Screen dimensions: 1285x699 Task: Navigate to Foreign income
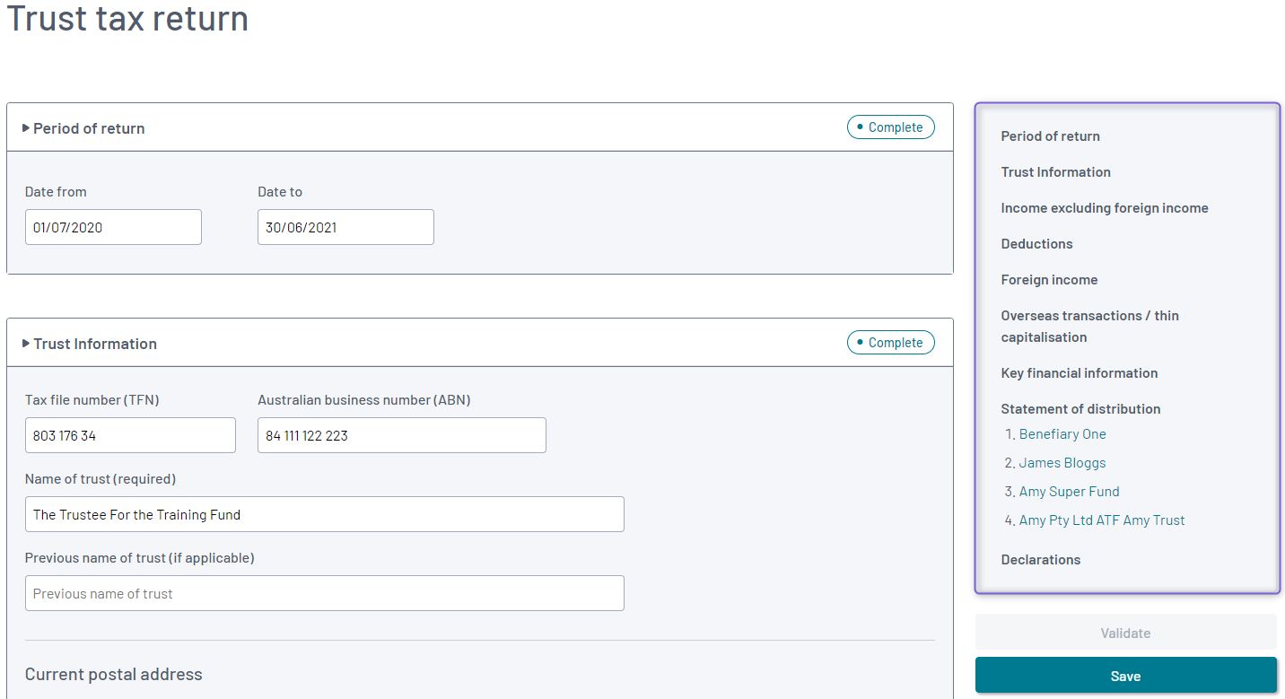click(x=1049, y=279)
